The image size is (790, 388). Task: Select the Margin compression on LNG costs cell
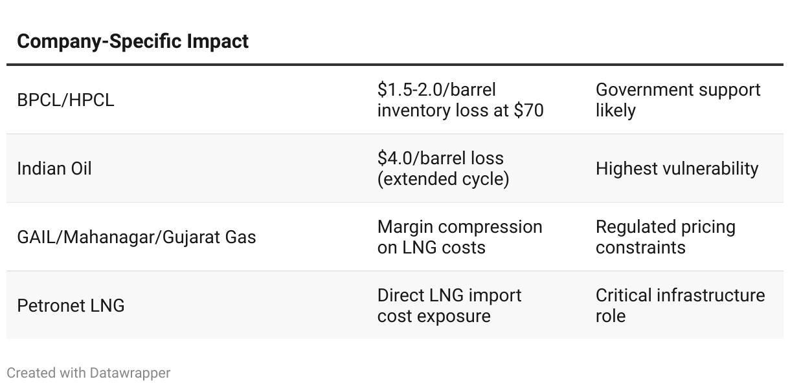[460, 237]
